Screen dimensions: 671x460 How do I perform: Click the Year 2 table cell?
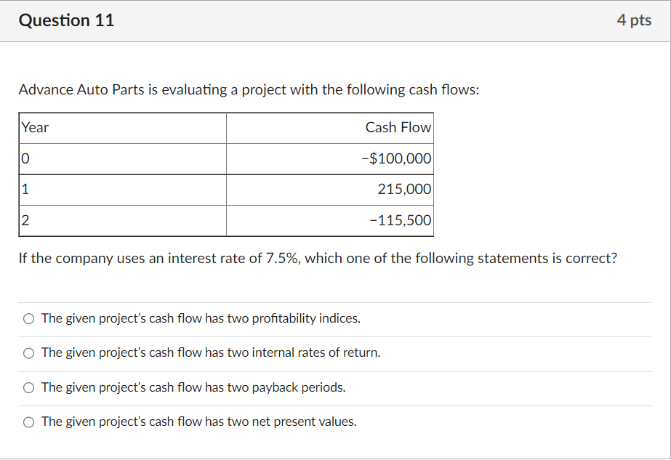pyautogui.click(x=123, y=220)
